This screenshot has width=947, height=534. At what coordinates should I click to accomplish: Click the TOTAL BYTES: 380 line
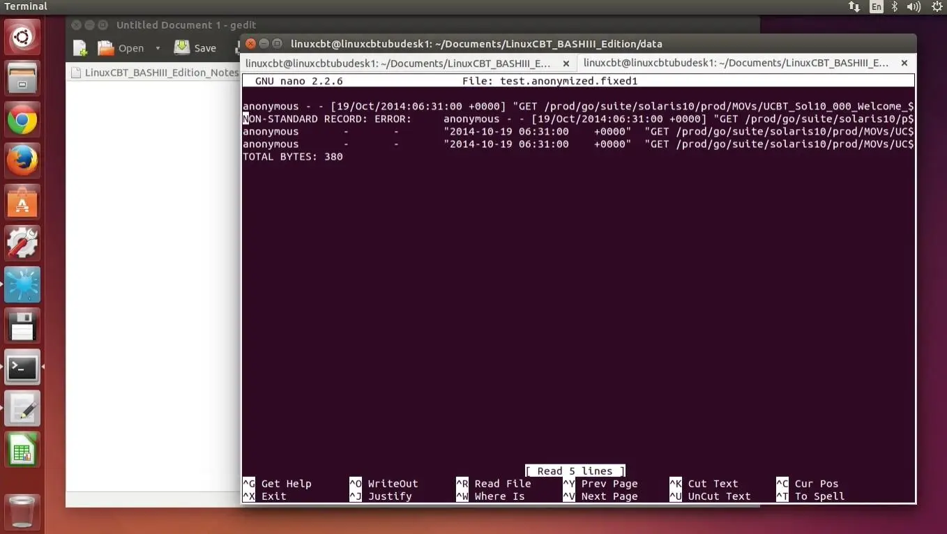[x=293, y=157]
